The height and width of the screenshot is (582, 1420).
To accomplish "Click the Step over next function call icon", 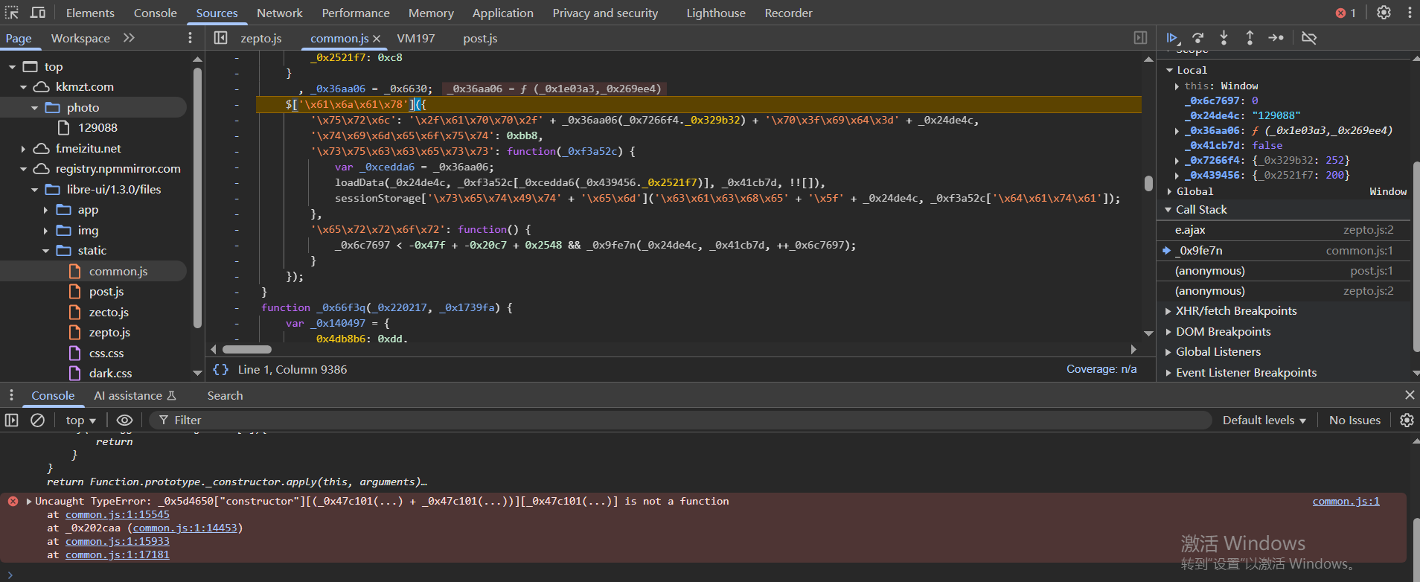I will 1197,38.
